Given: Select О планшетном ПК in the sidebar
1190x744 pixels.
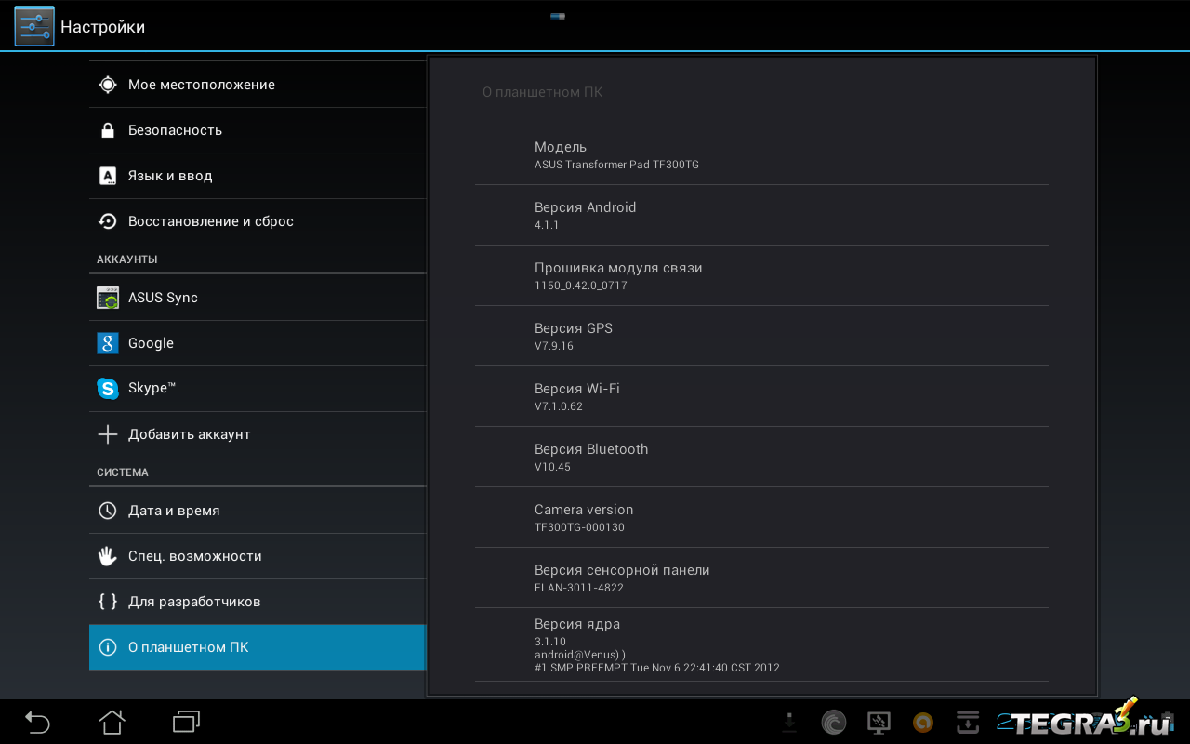Looking at the screenshot, I should click(x=258, y=647).
